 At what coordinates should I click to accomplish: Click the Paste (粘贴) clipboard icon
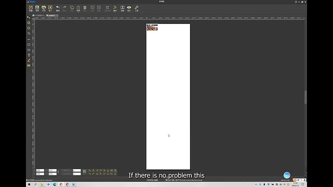point(78,8)
